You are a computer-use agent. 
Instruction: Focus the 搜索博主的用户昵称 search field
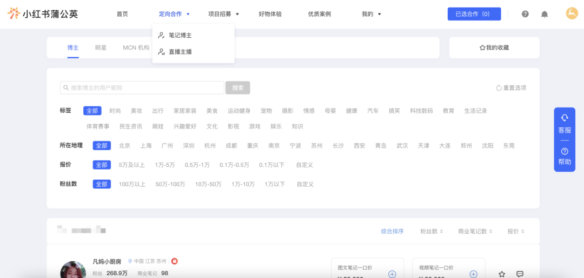pos(142,87)
